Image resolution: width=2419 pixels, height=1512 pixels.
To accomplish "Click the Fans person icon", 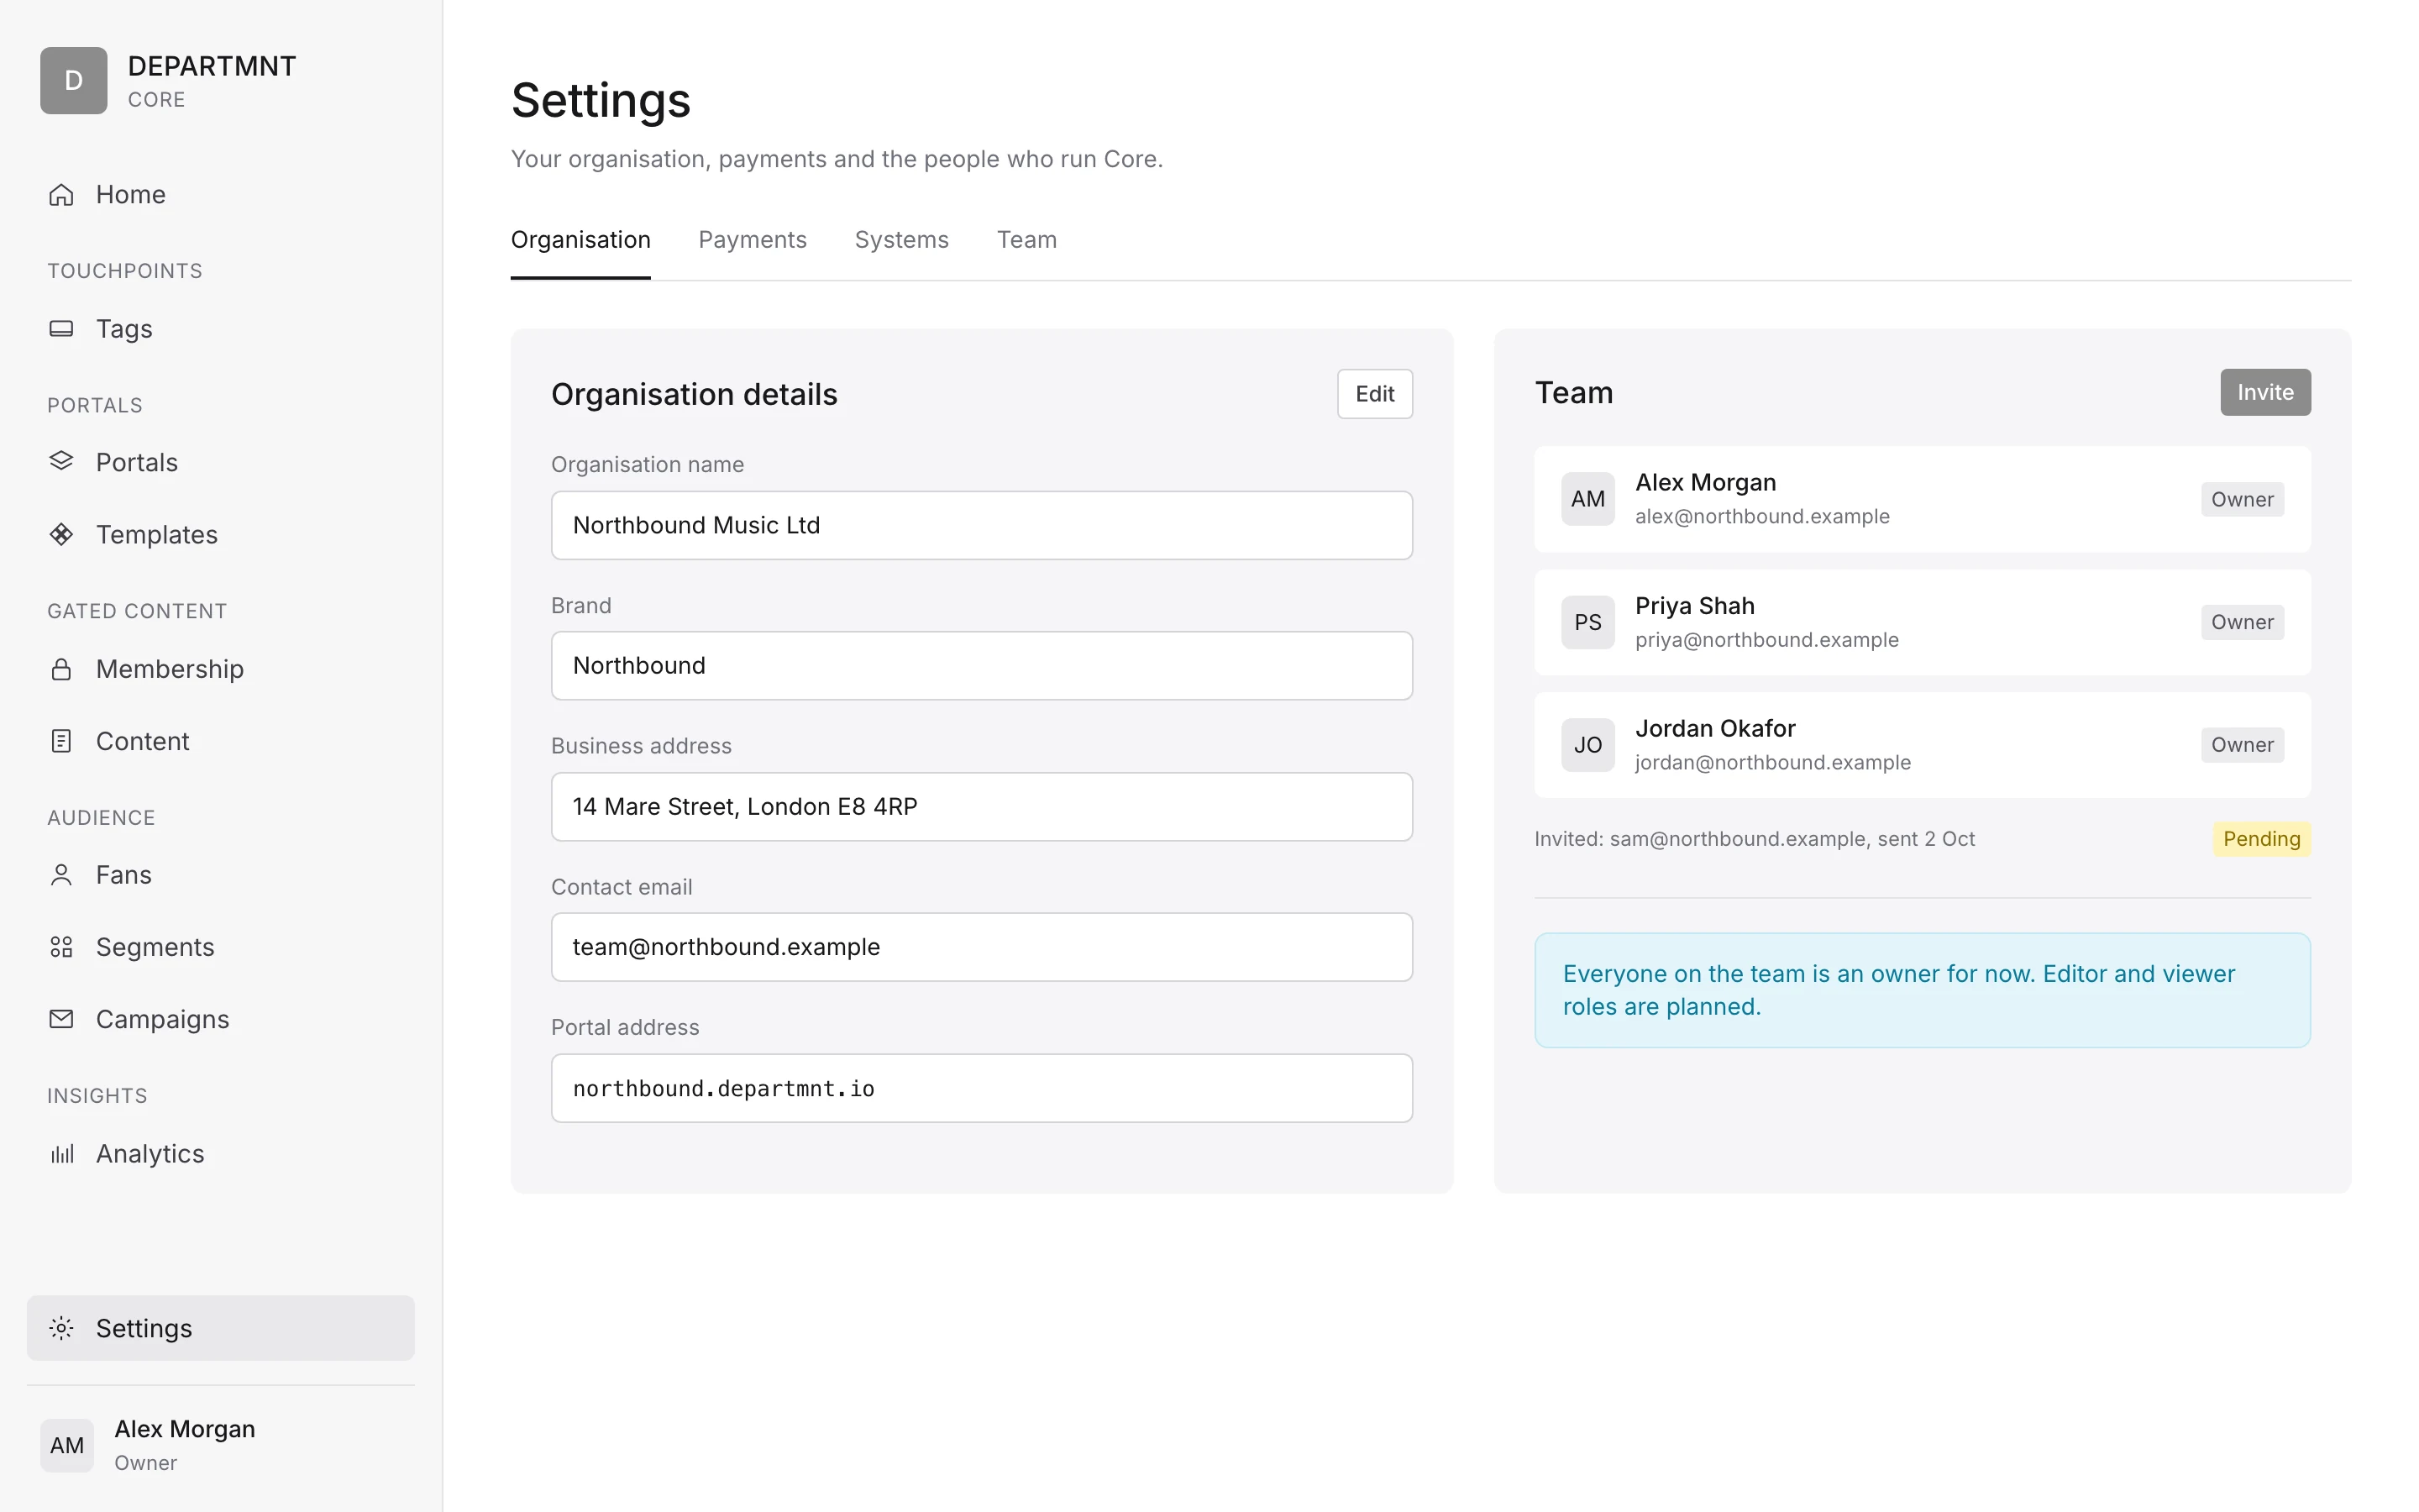I will [61, 875].
